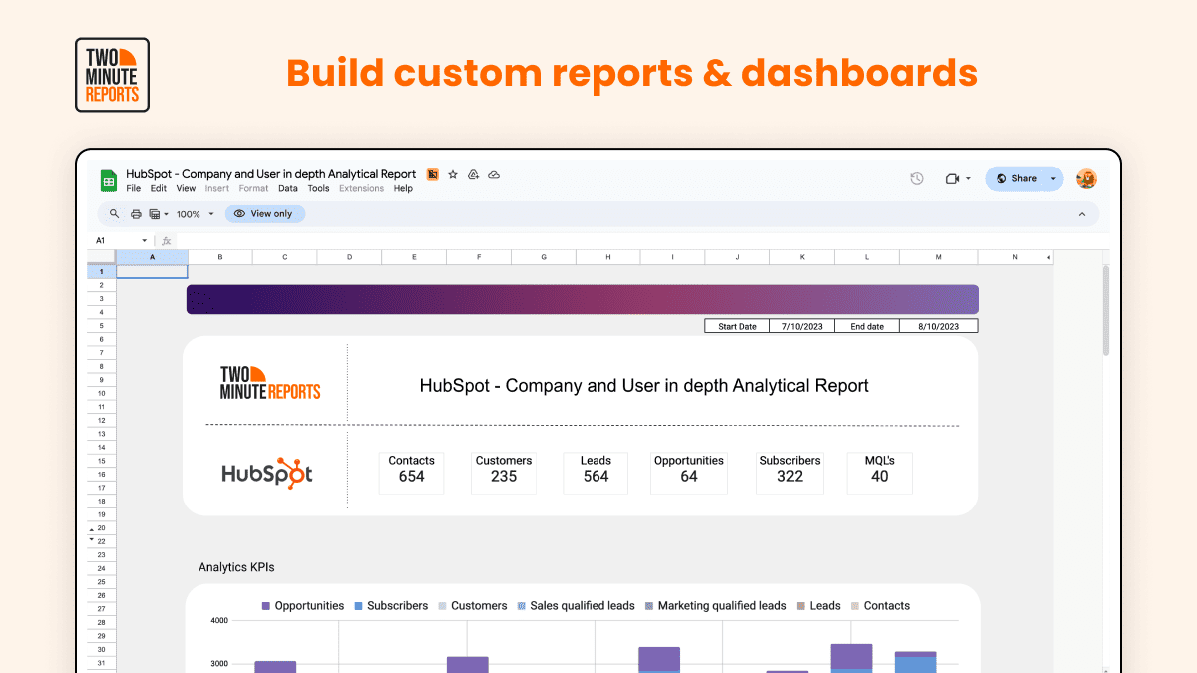Click the Contacts 654 KPI card

[411, 473]
